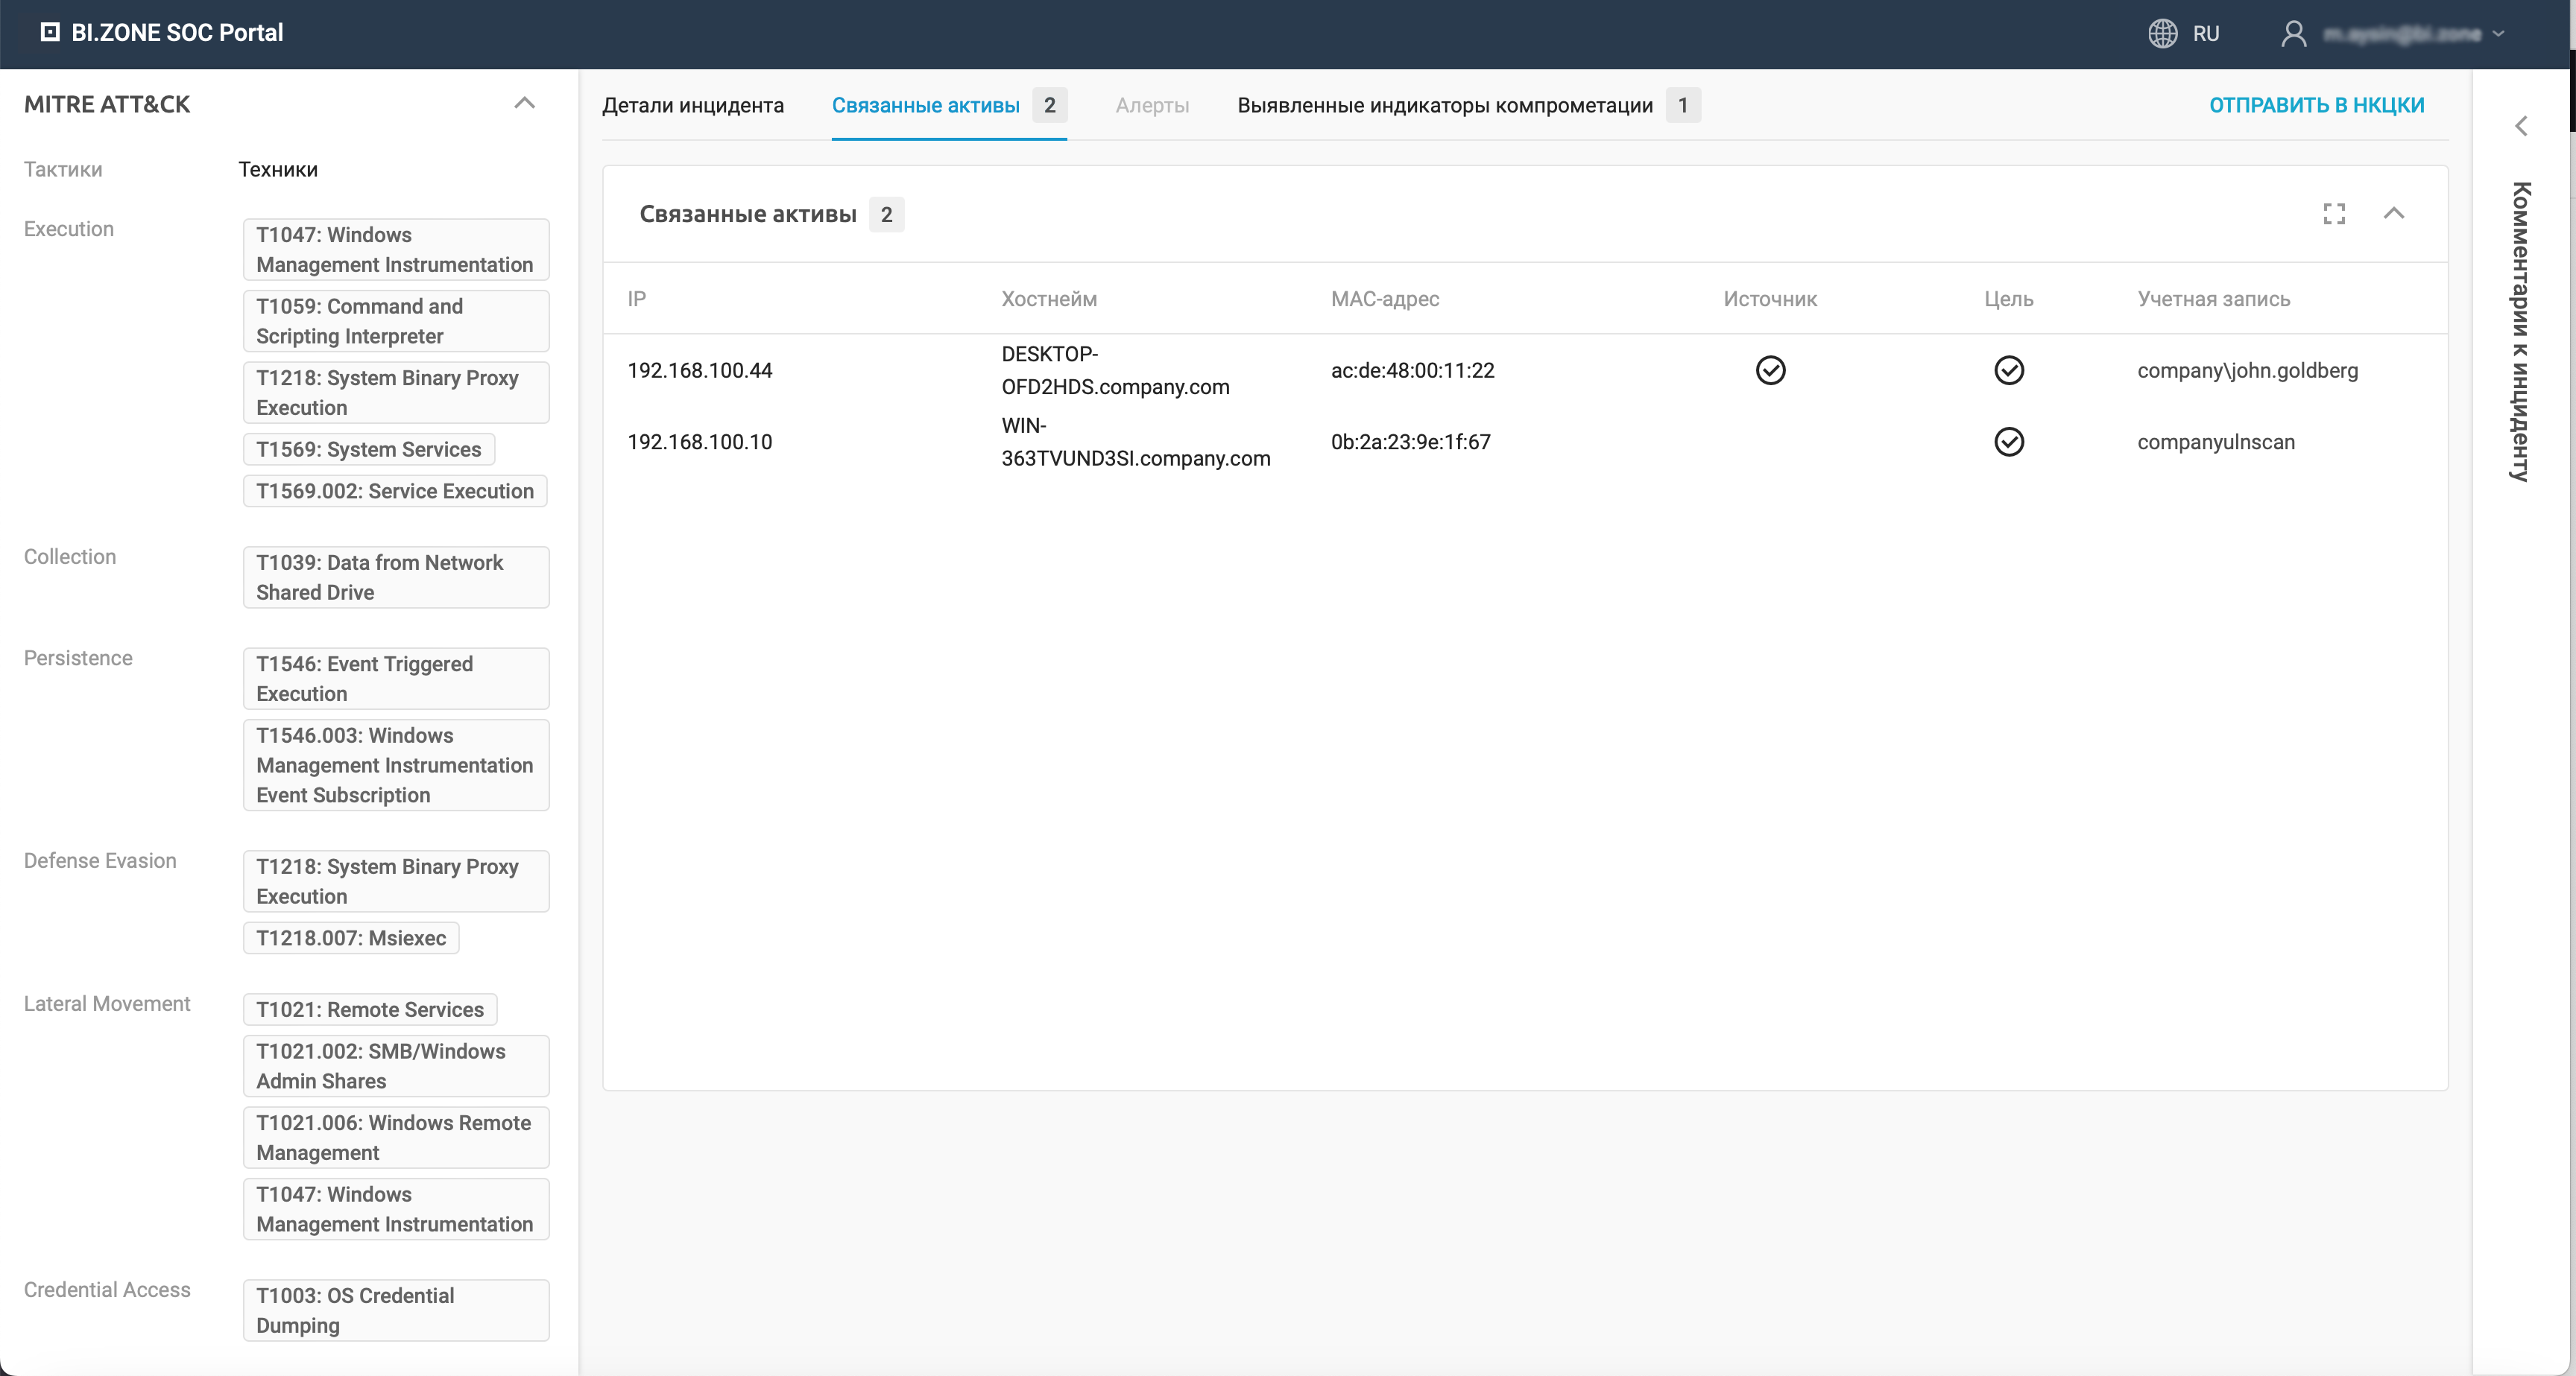This screenshot has width=2576, height=1376.
Task: Switch language via RU label
Action: [2205, 34]
